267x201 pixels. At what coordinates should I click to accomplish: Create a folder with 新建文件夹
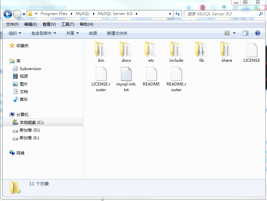[x=117, y=33]
